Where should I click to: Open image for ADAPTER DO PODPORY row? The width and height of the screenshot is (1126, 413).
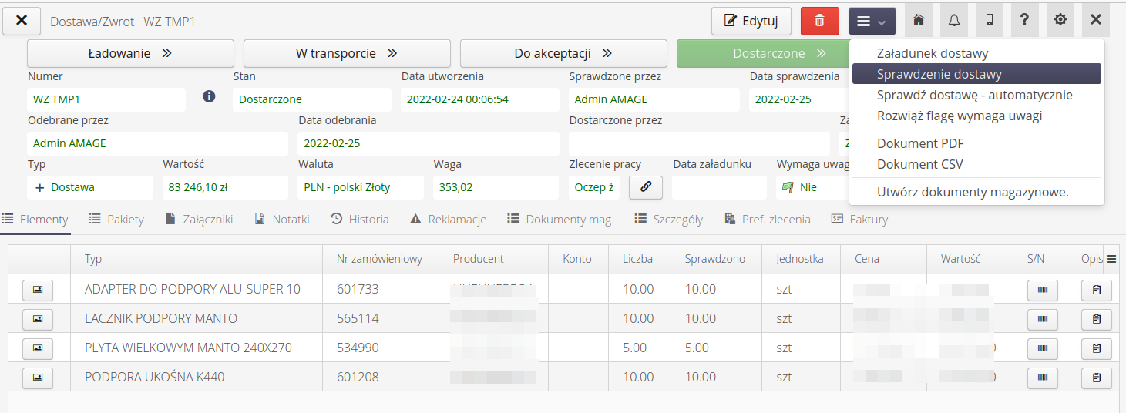(38, 290)
